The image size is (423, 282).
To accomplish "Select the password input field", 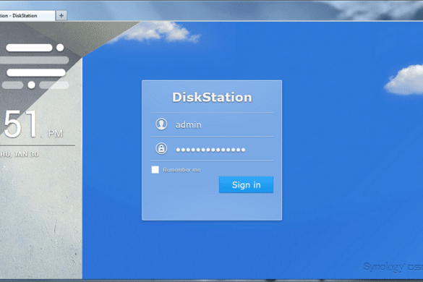I will [212, 149].
